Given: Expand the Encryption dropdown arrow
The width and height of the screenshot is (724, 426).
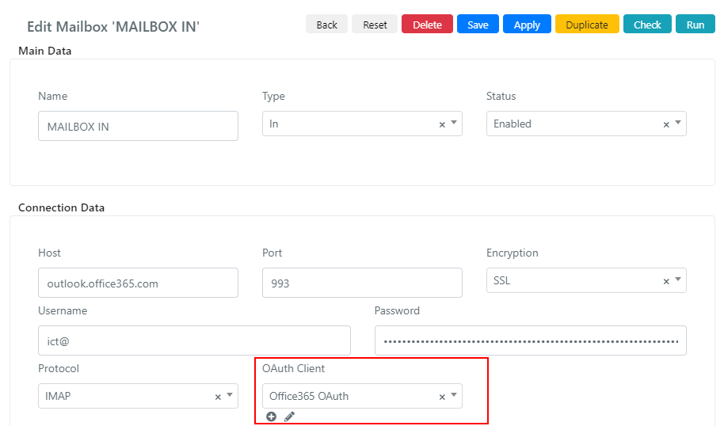Looking at the screenshot, I should 678,280.
